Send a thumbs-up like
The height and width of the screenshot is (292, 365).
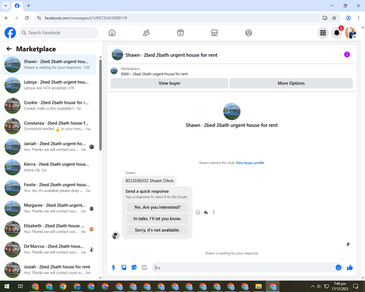350,268
